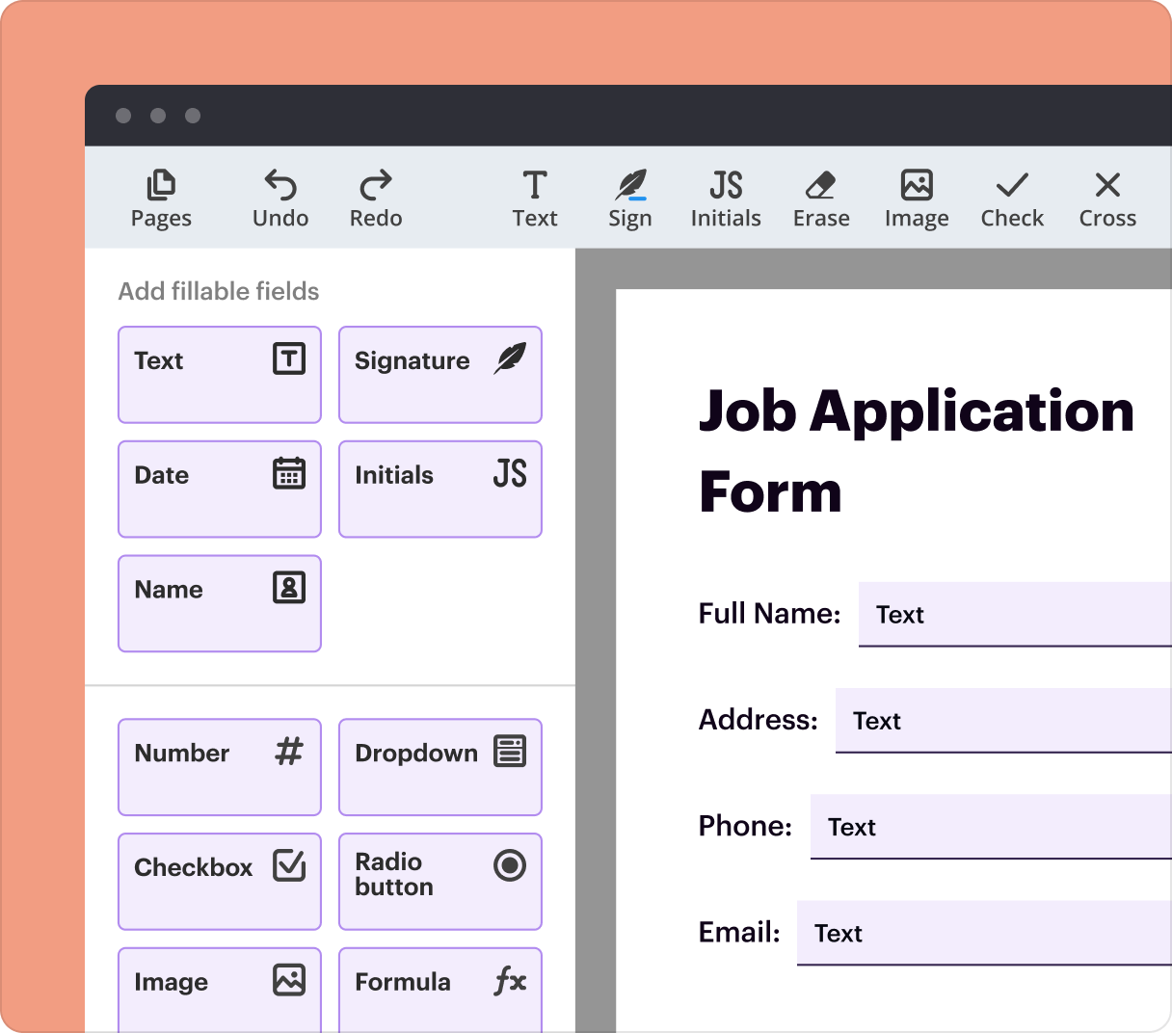Select the Text tool in the toolbar
1172x1033 pixels.
[x=535, y=198]
